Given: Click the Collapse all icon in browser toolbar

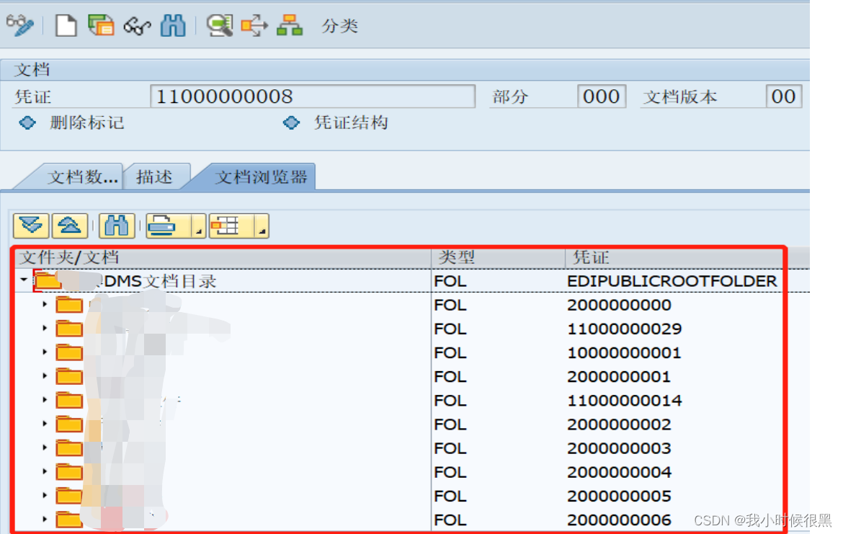Looking at the screenshot, I should tap(68, 226).
